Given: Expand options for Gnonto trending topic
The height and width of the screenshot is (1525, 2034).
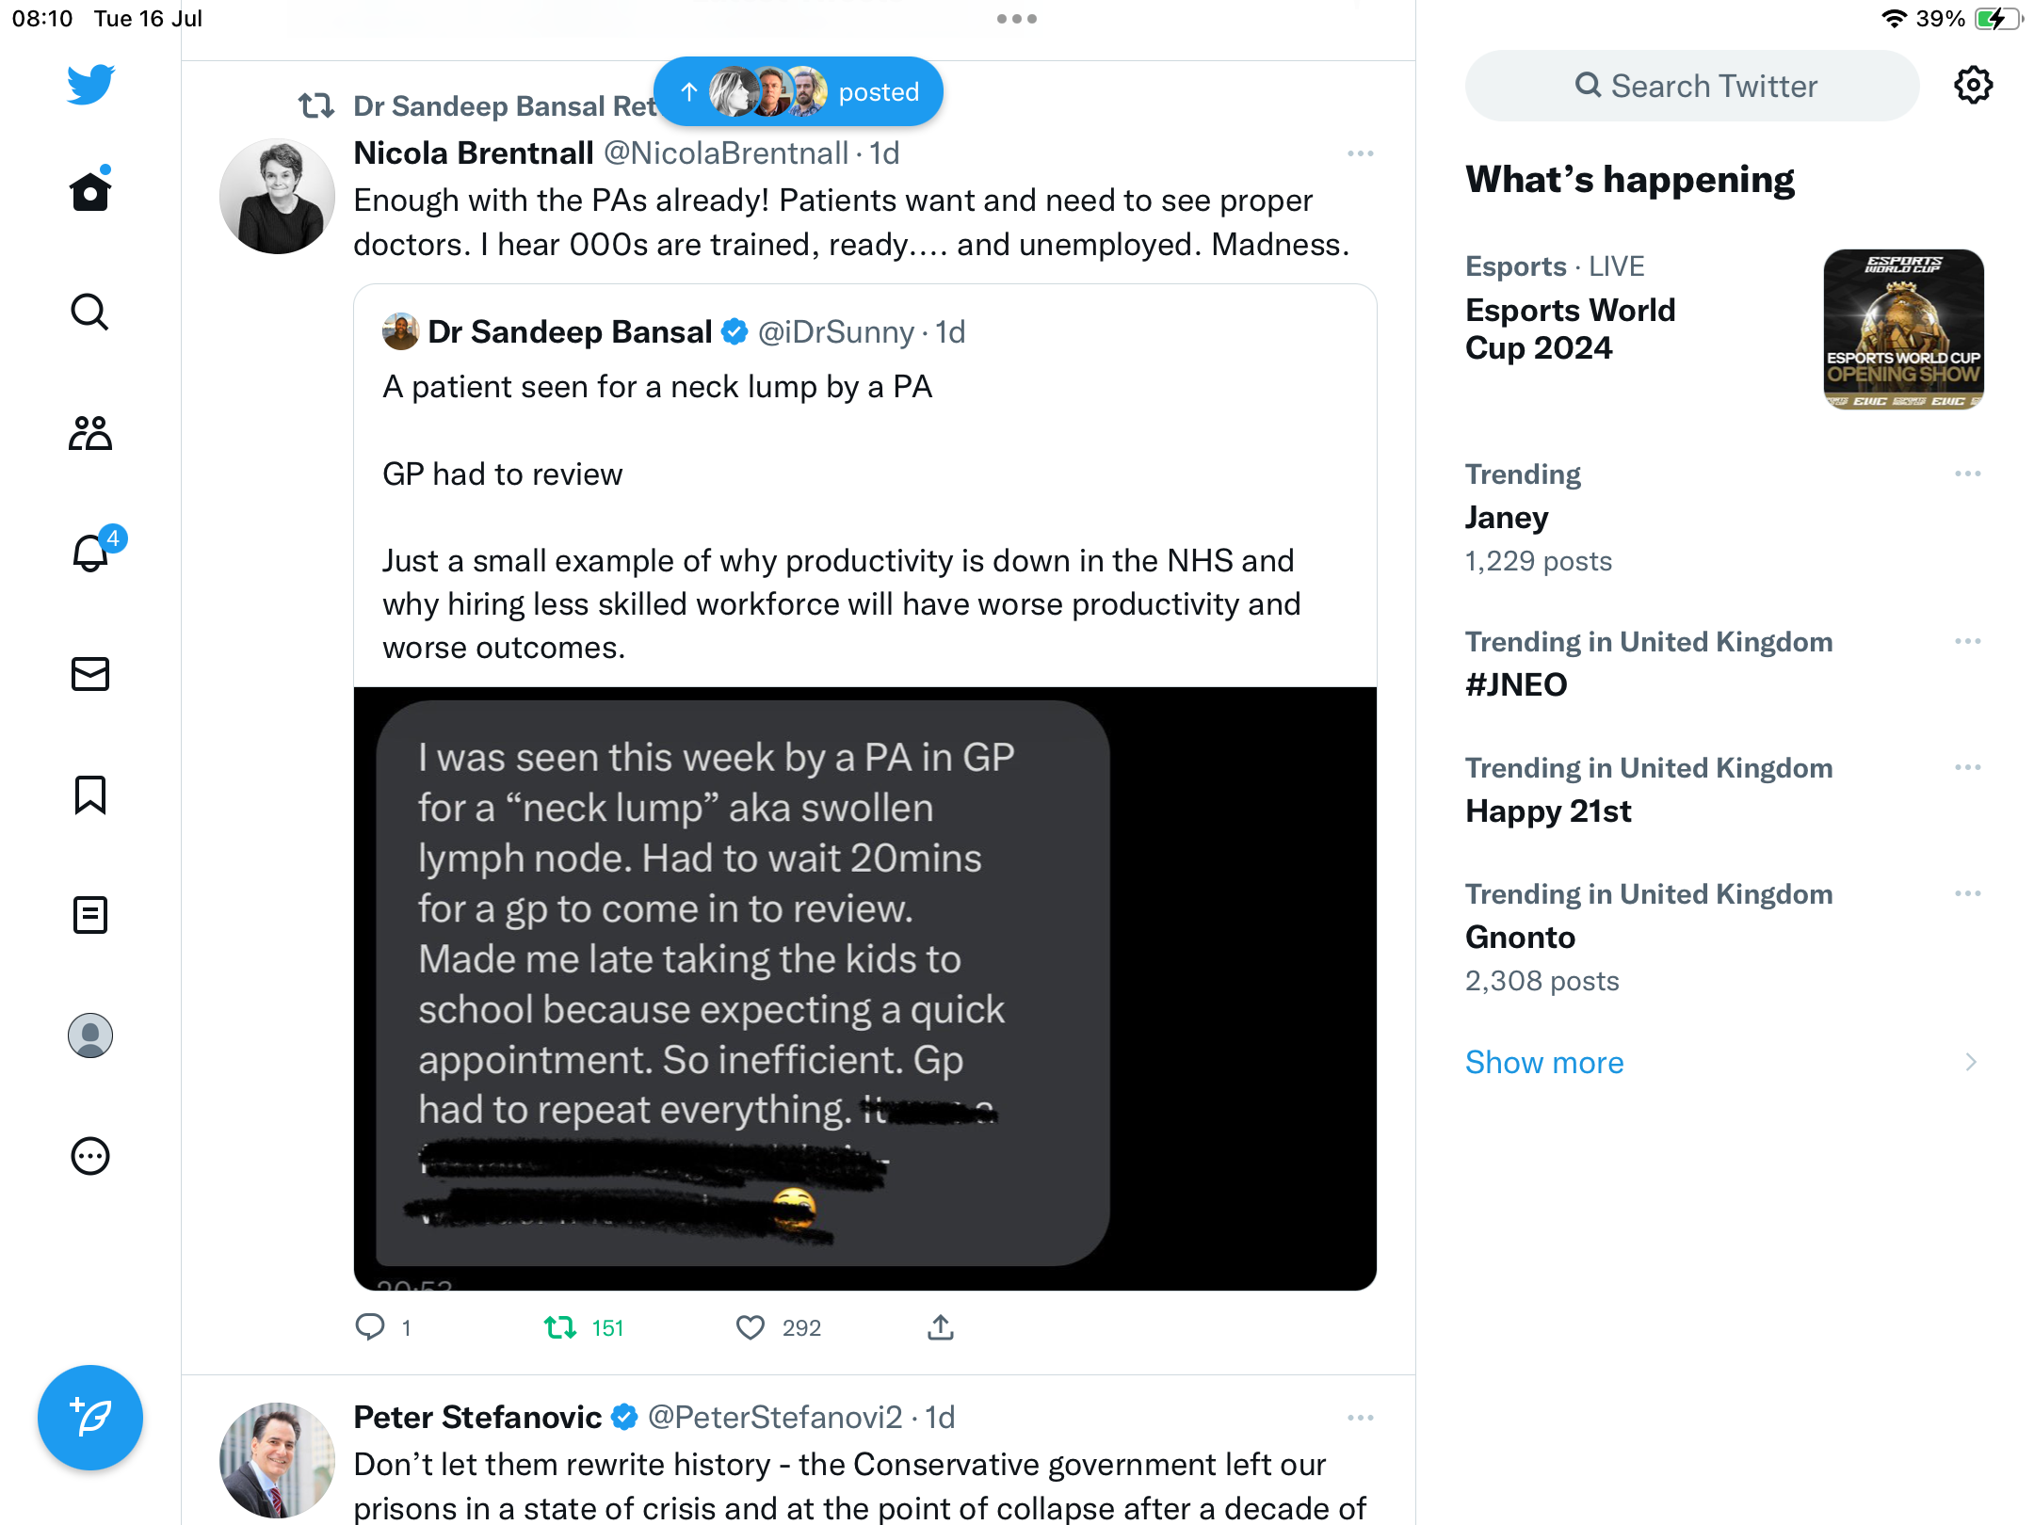Looking at the screenshot, I should [1967, 893].
